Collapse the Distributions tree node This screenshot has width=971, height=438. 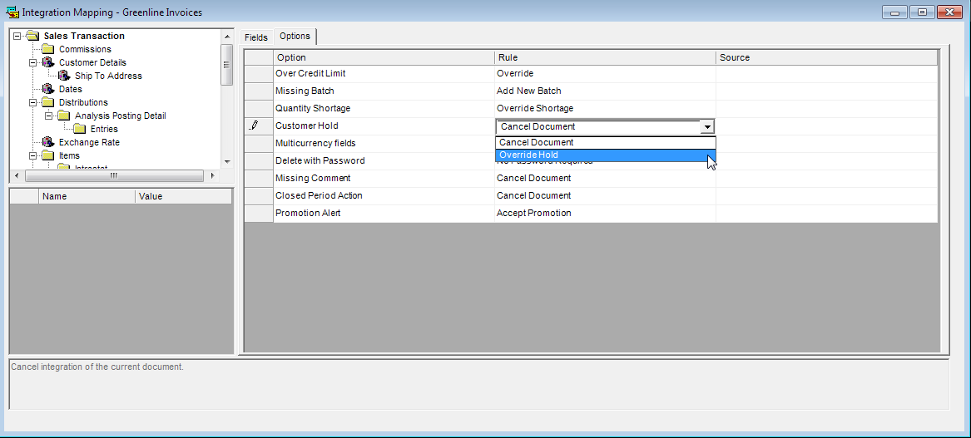pos(32,103)
